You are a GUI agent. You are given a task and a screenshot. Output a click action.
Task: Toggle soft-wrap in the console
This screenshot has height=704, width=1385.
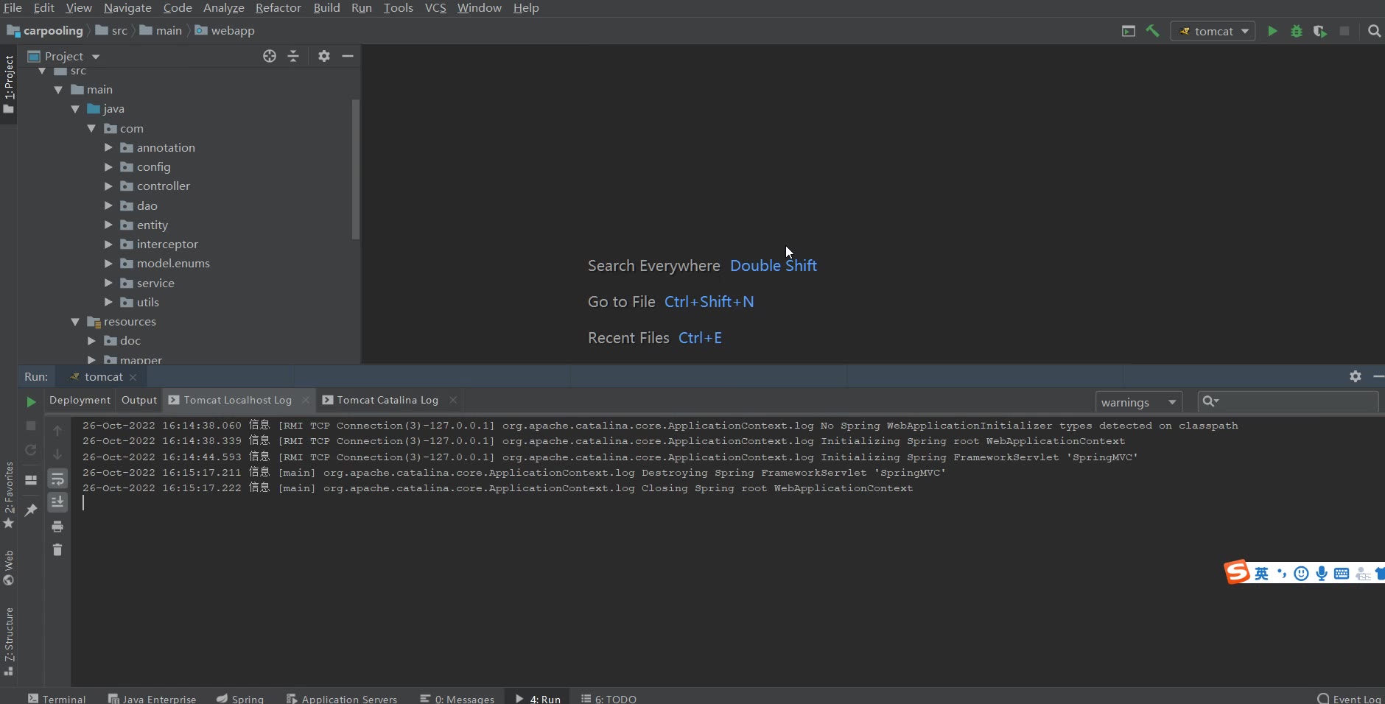tap(57, 479)
